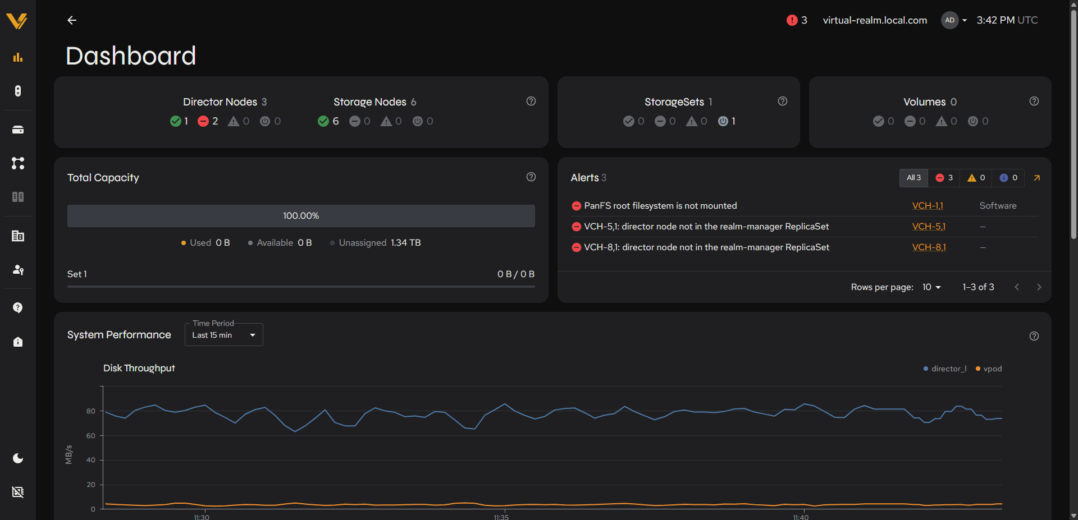Open the bar chart dashboard sidebar icon

(x=18, y=57)
